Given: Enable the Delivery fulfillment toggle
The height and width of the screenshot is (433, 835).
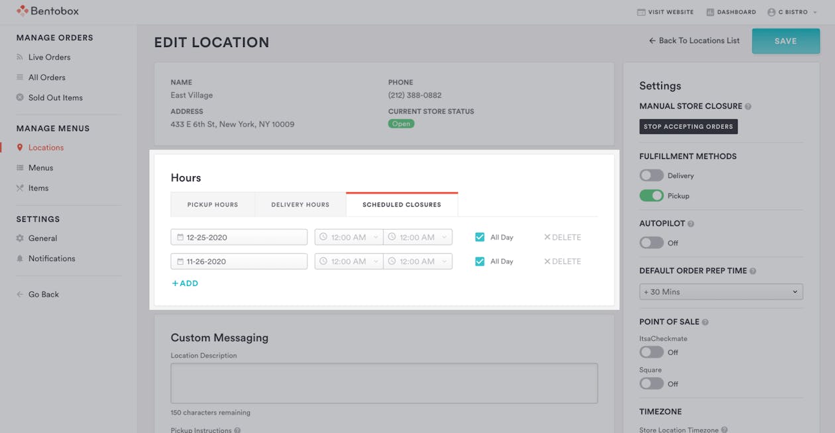Looking at the screenshot, I should coord(651,175).
